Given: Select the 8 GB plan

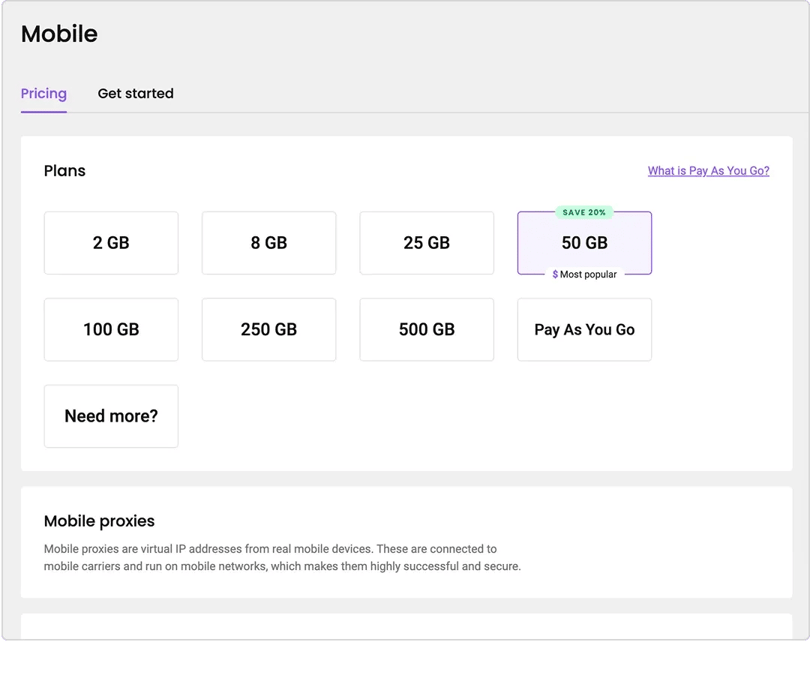Looking at the screenshot, I should [x=268, y=243].
